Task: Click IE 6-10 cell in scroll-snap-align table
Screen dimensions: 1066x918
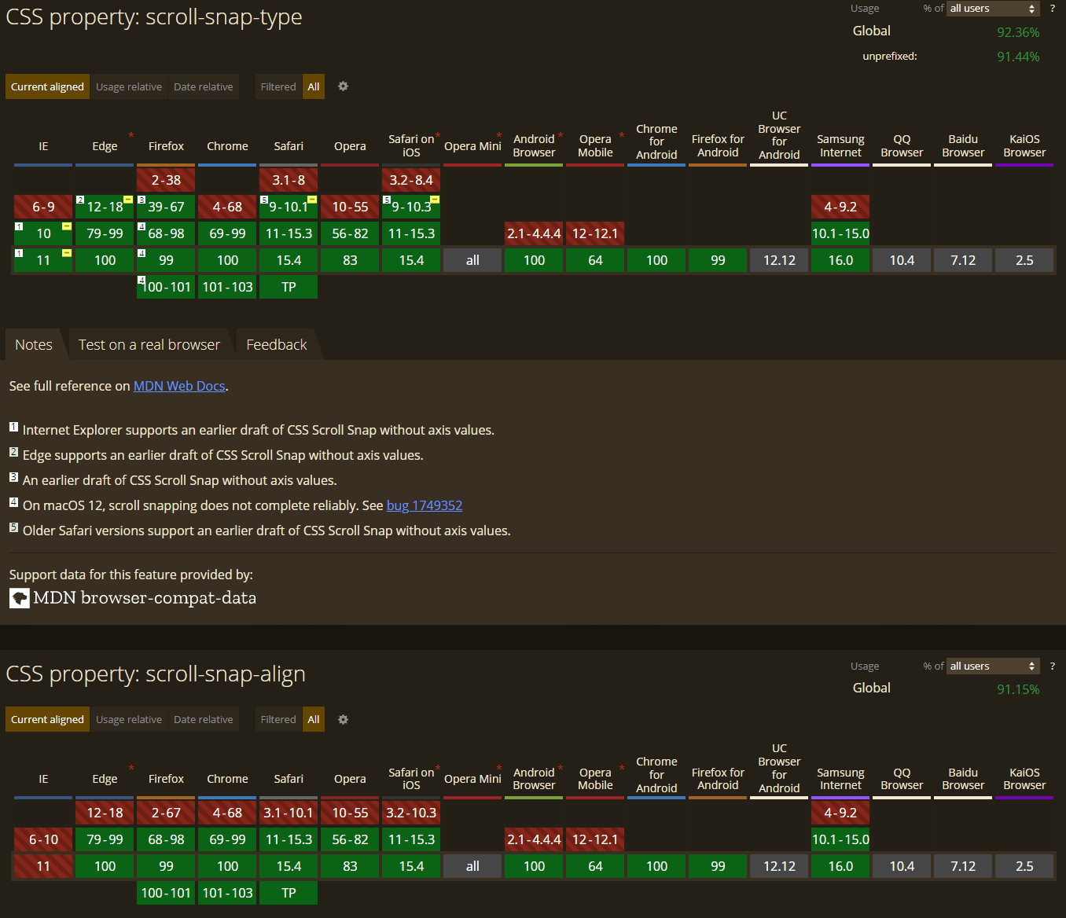Action: pyautogui.click(x=43, y=839)
